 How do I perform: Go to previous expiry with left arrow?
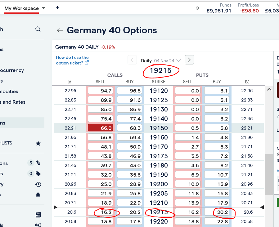(x=132, y=60)
